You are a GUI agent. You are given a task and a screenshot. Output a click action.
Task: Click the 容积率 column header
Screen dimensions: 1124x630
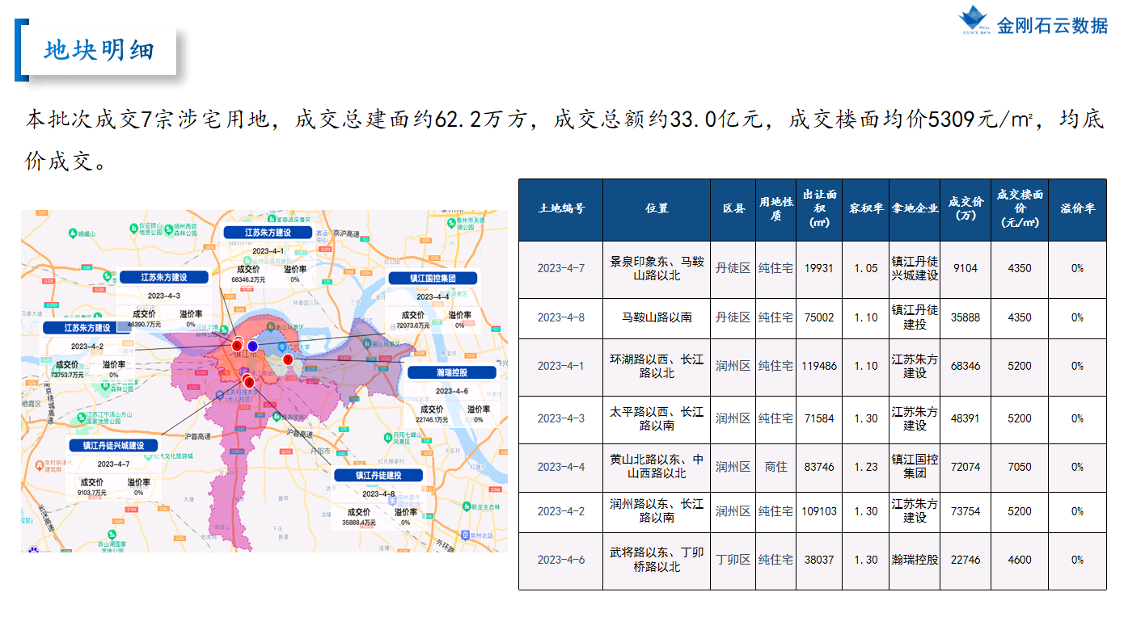click(866, 208)
